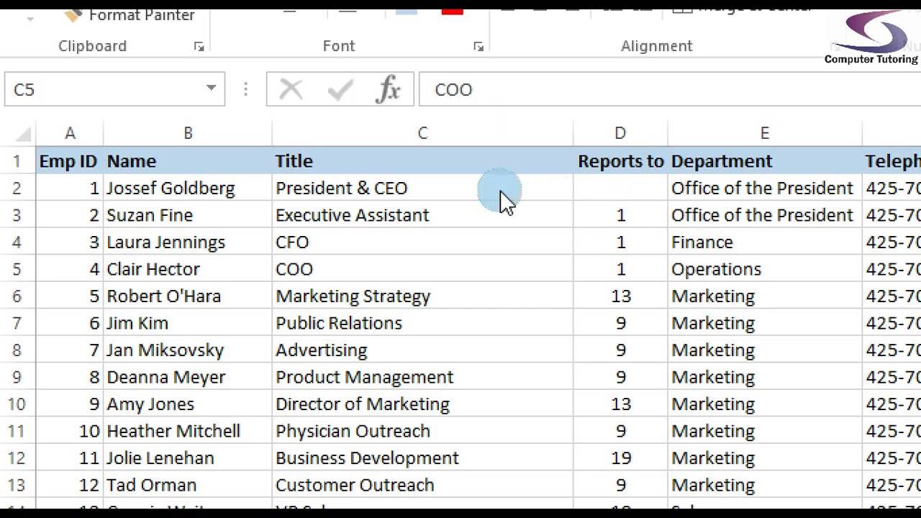Open the Clipboard group dialog launcher
The image size is (921, 518).
coord(199,47)
